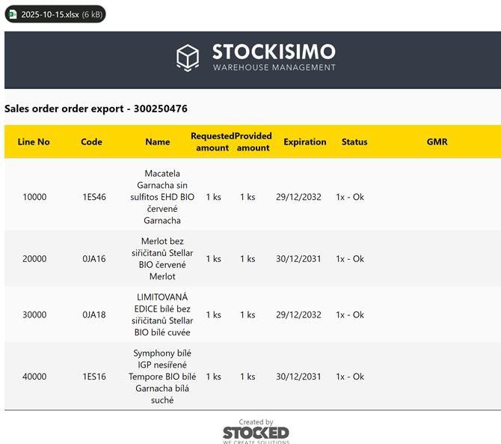501x444 pixels.
Task: Click the STOCKISIMO header title text
Action: point(274,52)
